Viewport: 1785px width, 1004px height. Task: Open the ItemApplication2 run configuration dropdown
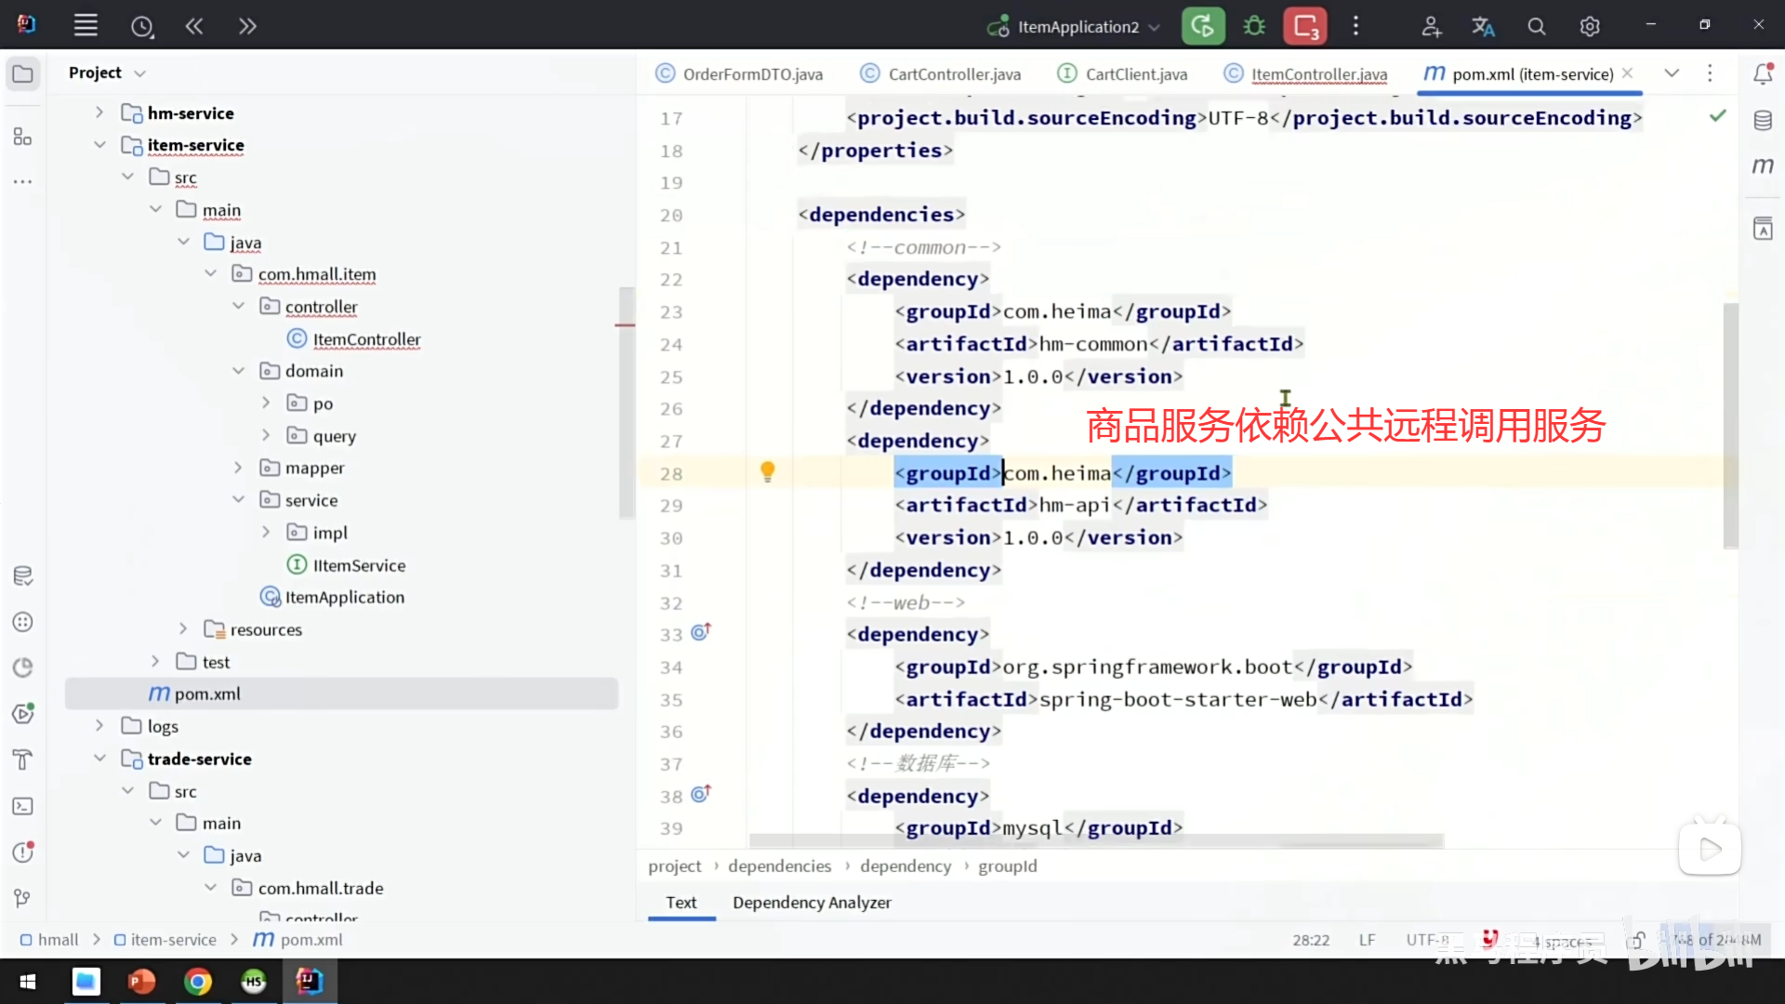pyautogui.click(x=1078, y=27)
